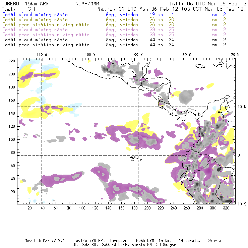Click the y-axis tick label '60'
This screenshot has height=248, width=248.
(x=13, y=166)
